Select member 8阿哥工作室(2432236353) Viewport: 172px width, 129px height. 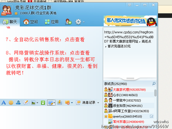(x=129, y=111)
